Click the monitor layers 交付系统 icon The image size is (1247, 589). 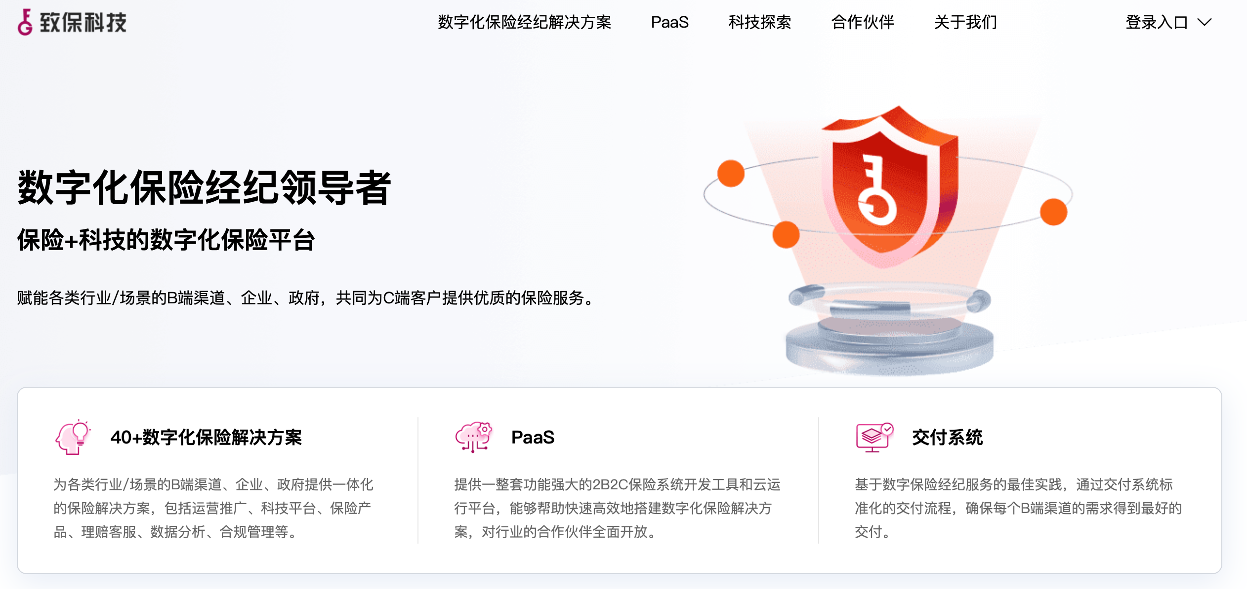(x=874, y=437)
